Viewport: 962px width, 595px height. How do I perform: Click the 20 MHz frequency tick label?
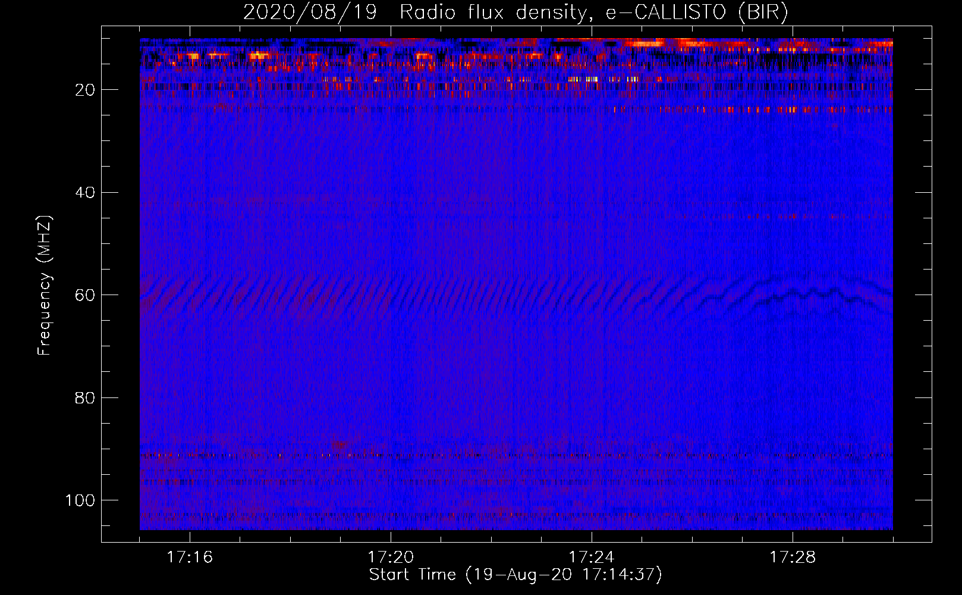coord(85,90)
